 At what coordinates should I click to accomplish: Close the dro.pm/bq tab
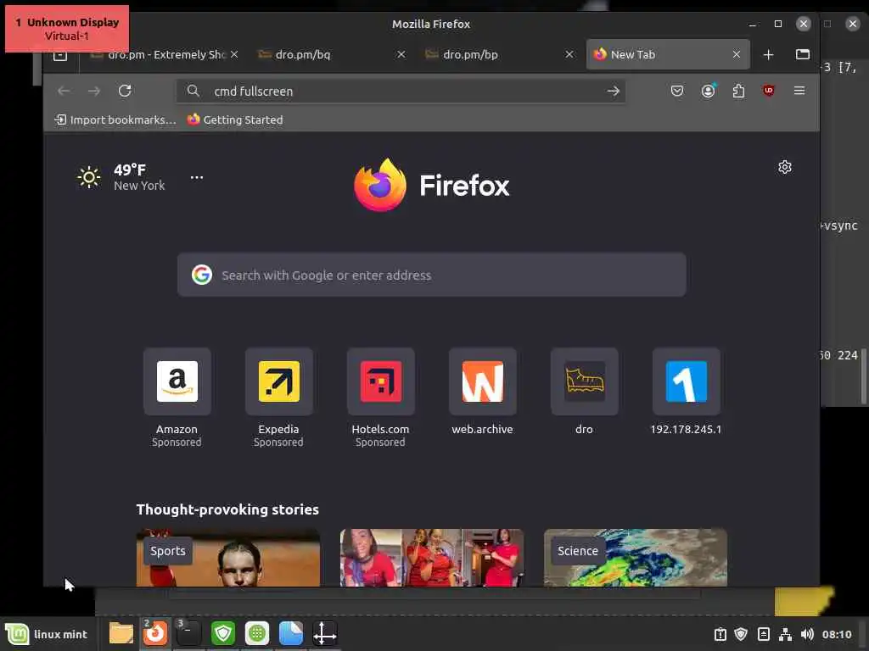coord(401,54)
